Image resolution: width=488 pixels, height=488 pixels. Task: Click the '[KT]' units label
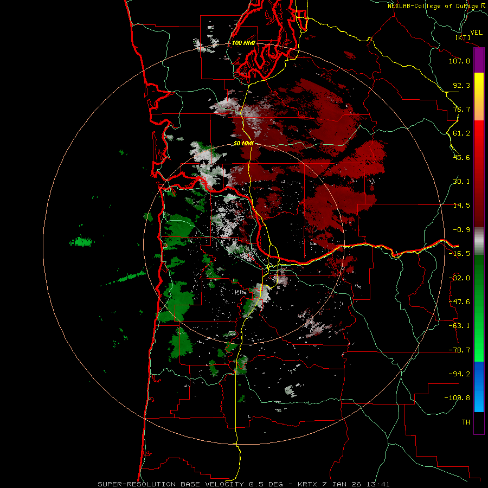[x=463, y=37]
